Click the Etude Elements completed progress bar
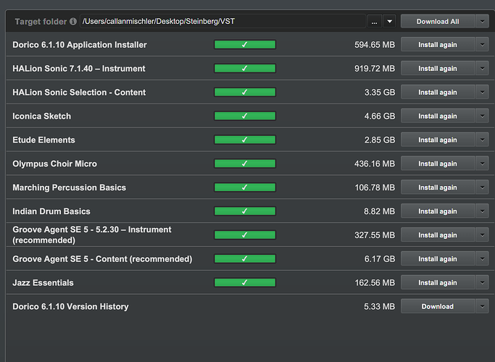 245,140
